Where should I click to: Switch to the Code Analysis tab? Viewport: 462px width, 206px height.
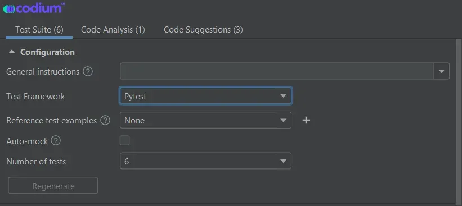click(x=113, y=30)
